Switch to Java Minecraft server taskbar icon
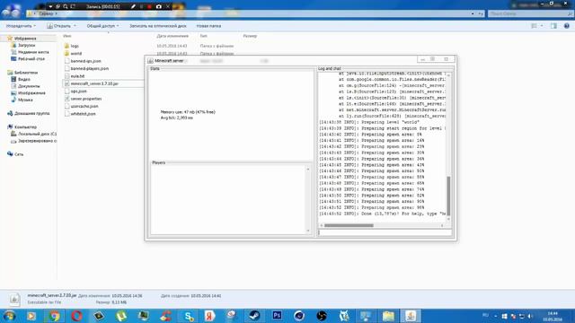Viewport: 575px width, 323px height. [x=411, y=316]
